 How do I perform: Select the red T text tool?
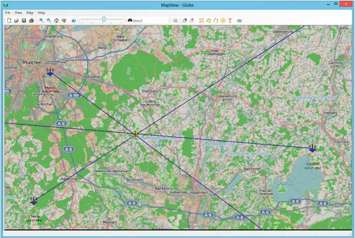(230, 20)
